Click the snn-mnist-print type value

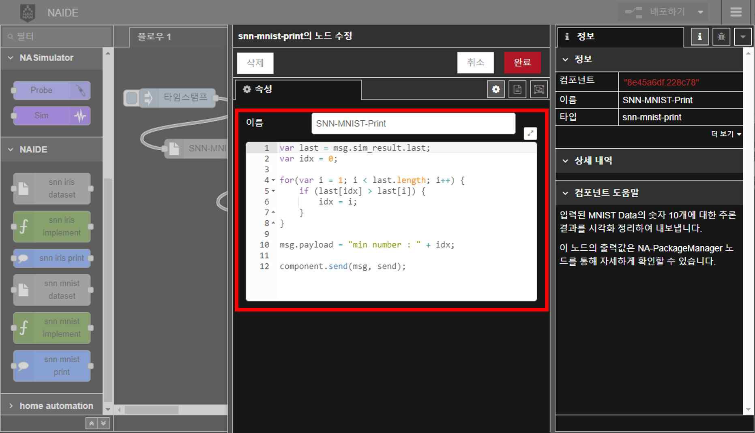tap(652, 117)
